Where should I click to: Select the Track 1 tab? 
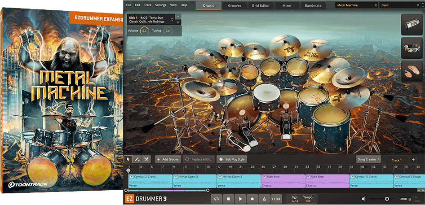pyautogui.click(x=397, y=160)
